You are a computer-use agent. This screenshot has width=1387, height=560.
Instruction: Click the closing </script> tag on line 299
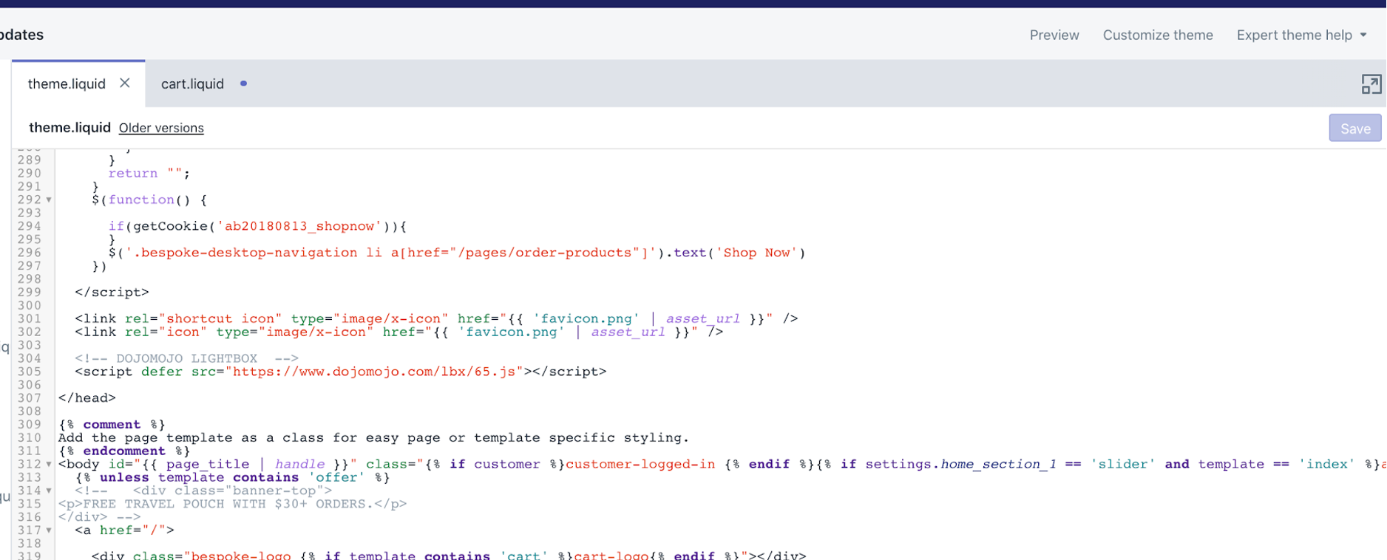coord(112,292)
